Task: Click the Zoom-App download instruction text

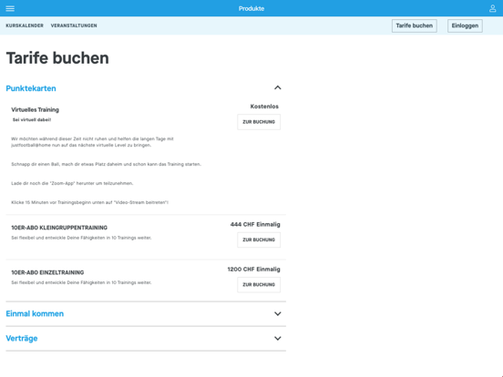Action: click(x=72, y=183)
